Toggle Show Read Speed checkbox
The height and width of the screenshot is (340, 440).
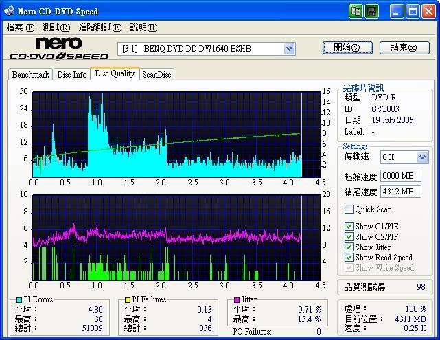[349, 258]
